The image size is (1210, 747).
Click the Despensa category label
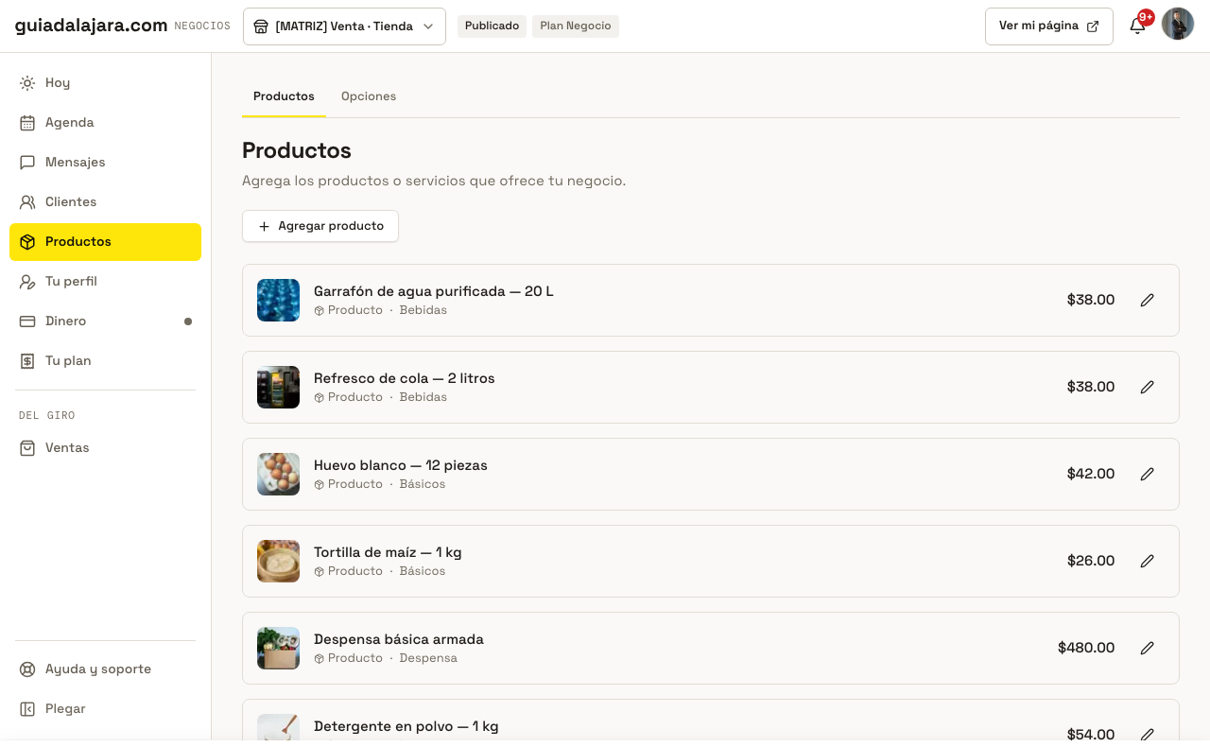point(428,658)
